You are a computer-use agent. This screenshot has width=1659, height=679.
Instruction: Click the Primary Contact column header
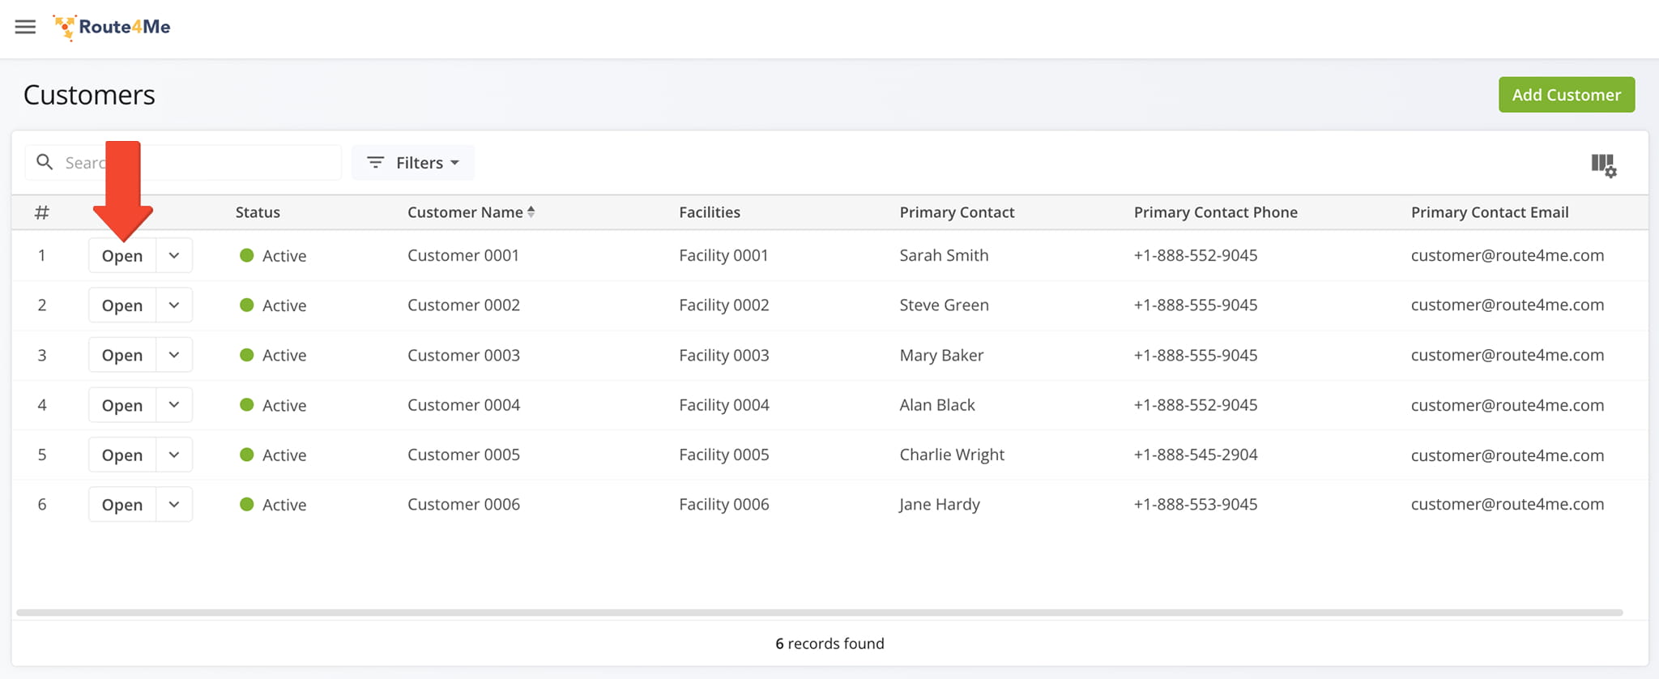(x=957, y=212)
